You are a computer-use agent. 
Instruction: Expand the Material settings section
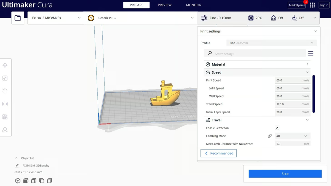(257, 64)
